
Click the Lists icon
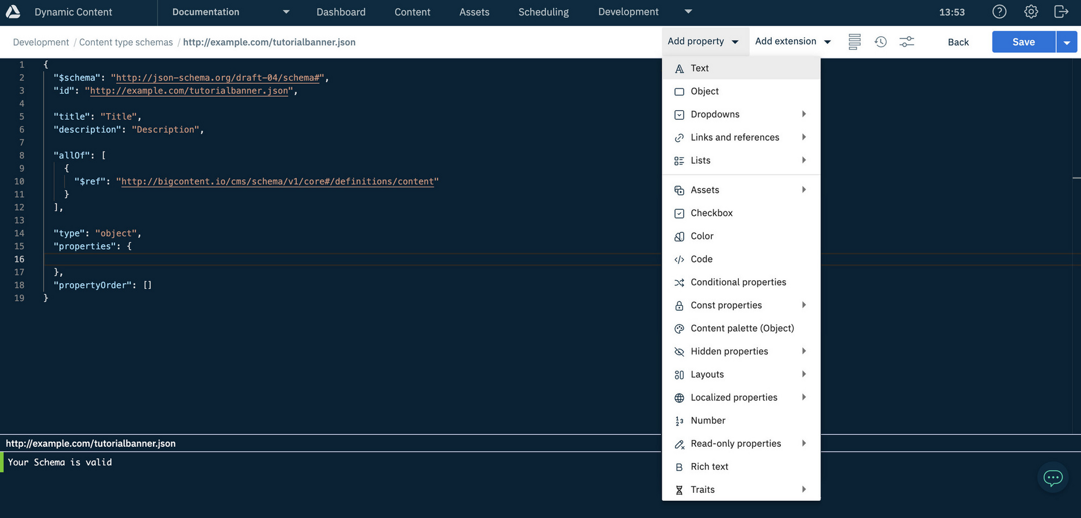(679, 161)
